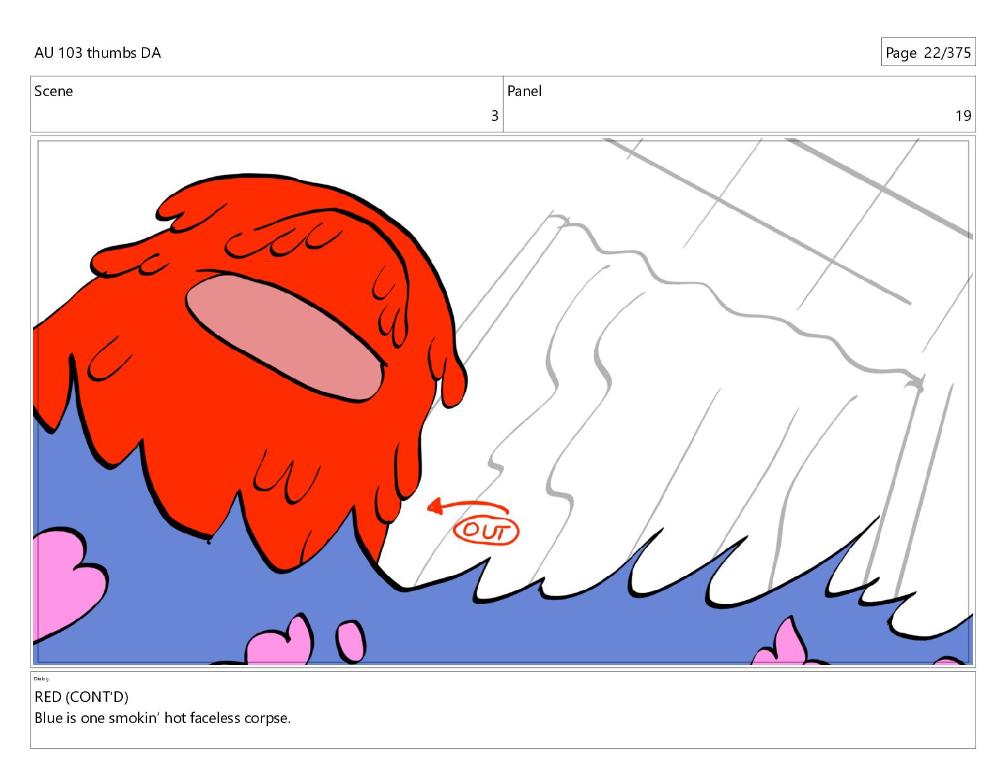Click panel number 19 value
1008x779 pixels.
[963, 116]
